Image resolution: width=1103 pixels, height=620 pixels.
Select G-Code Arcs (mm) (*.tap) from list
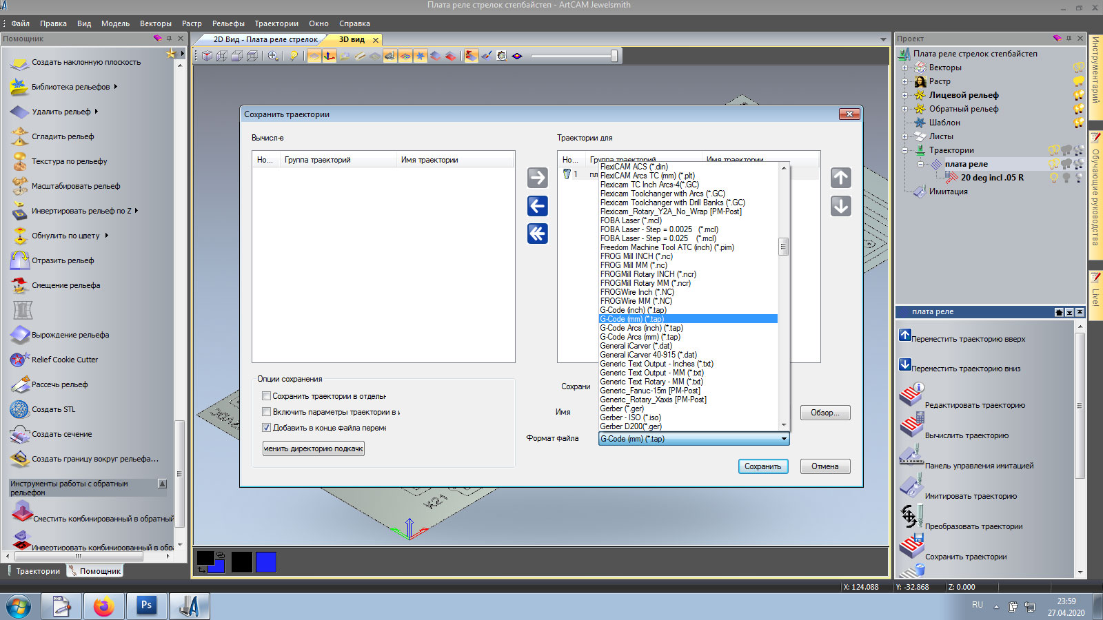click(x=640, y=337)
